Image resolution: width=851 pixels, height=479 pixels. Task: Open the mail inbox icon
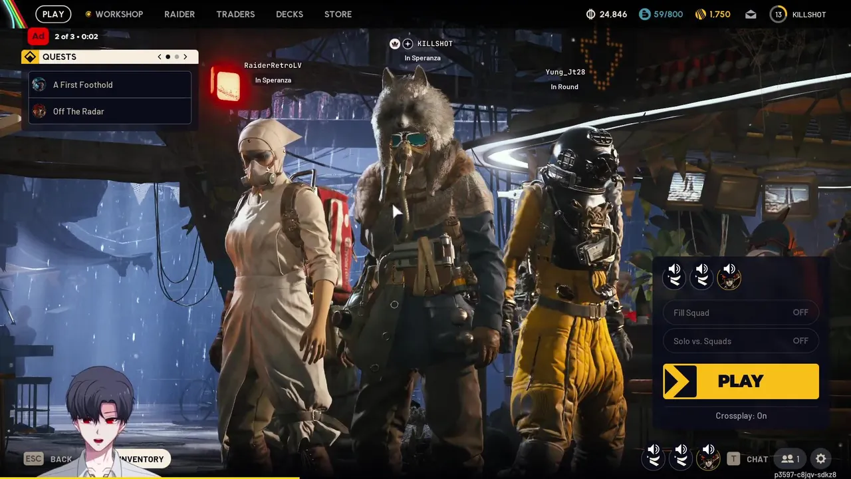(x=751, y=14)
